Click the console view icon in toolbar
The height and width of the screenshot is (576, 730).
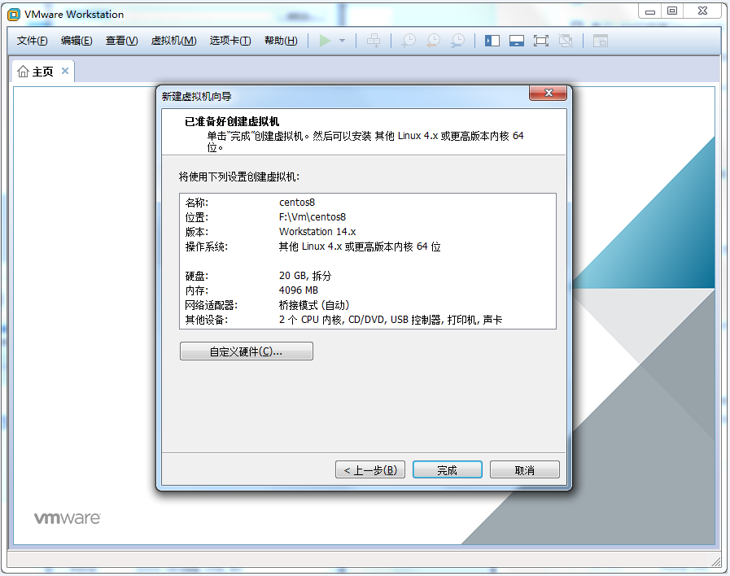coord(601,41)
